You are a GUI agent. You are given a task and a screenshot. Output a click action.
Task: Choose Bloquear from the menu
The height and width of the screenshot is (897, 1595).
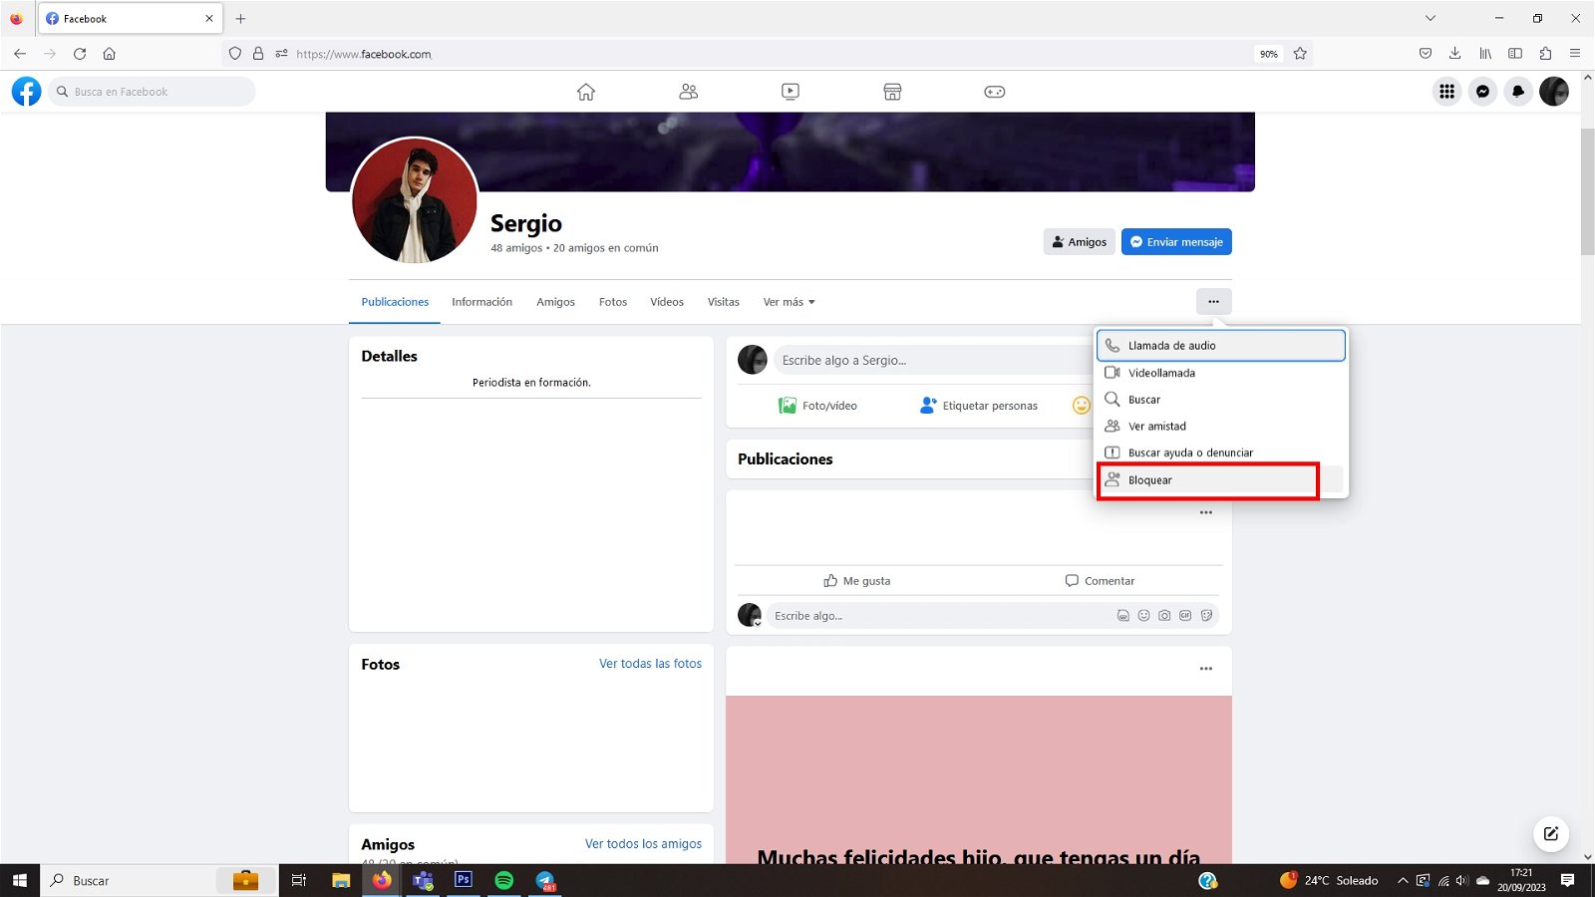tap(1221, 480)
